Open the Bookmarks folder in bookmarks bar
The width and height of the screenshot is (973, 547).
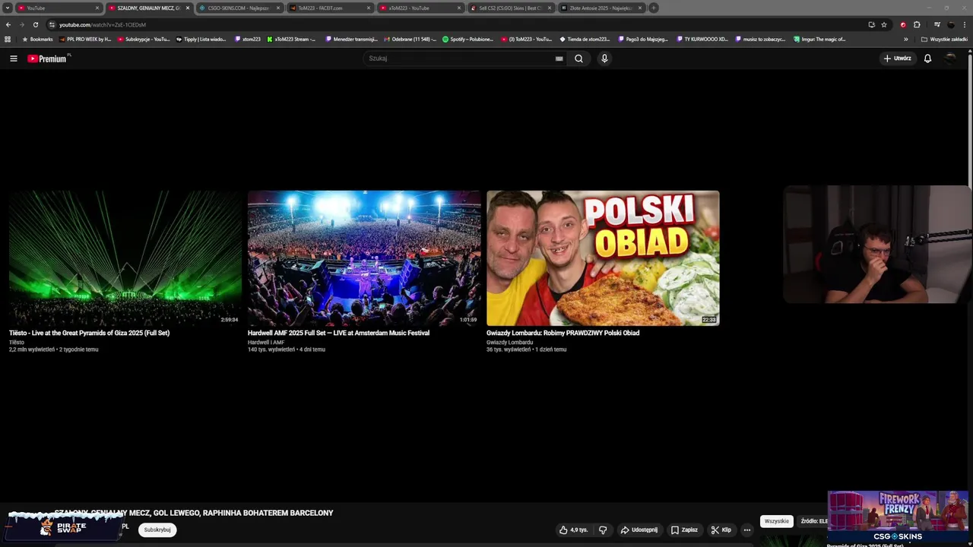click(38, 40)
